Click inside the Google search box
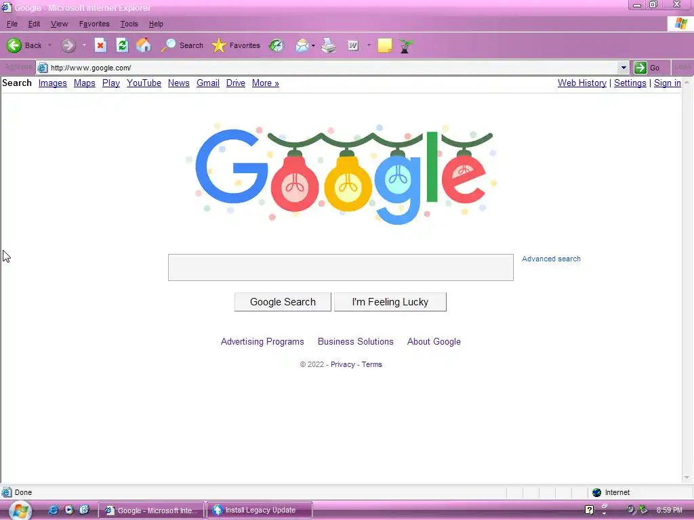 point(341,267)
